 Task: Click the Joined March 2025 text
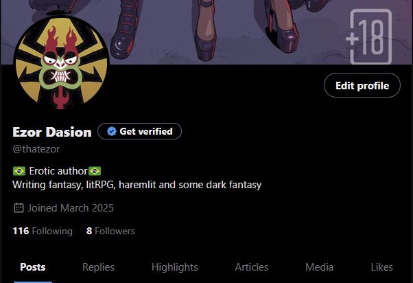click(x=71, y=208)
